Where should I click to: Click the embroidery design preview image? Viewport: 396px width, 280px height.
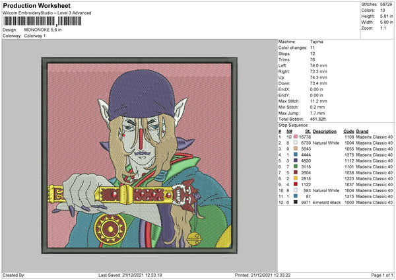tap(139, 155)
